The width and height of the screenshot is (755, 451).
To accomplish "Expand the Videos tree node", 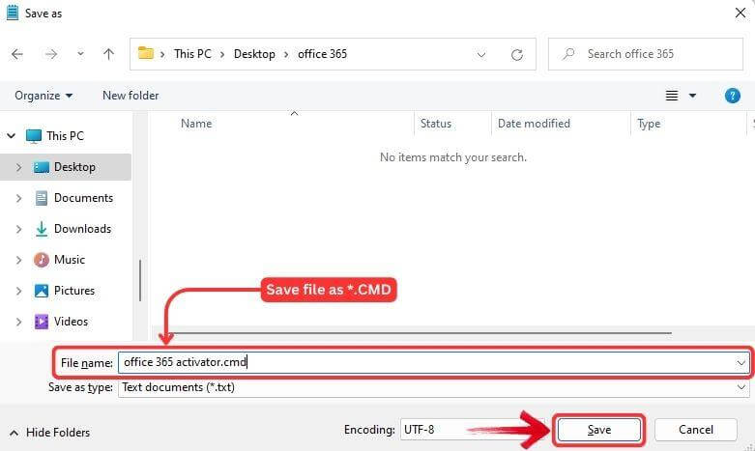I will (18, 322).
